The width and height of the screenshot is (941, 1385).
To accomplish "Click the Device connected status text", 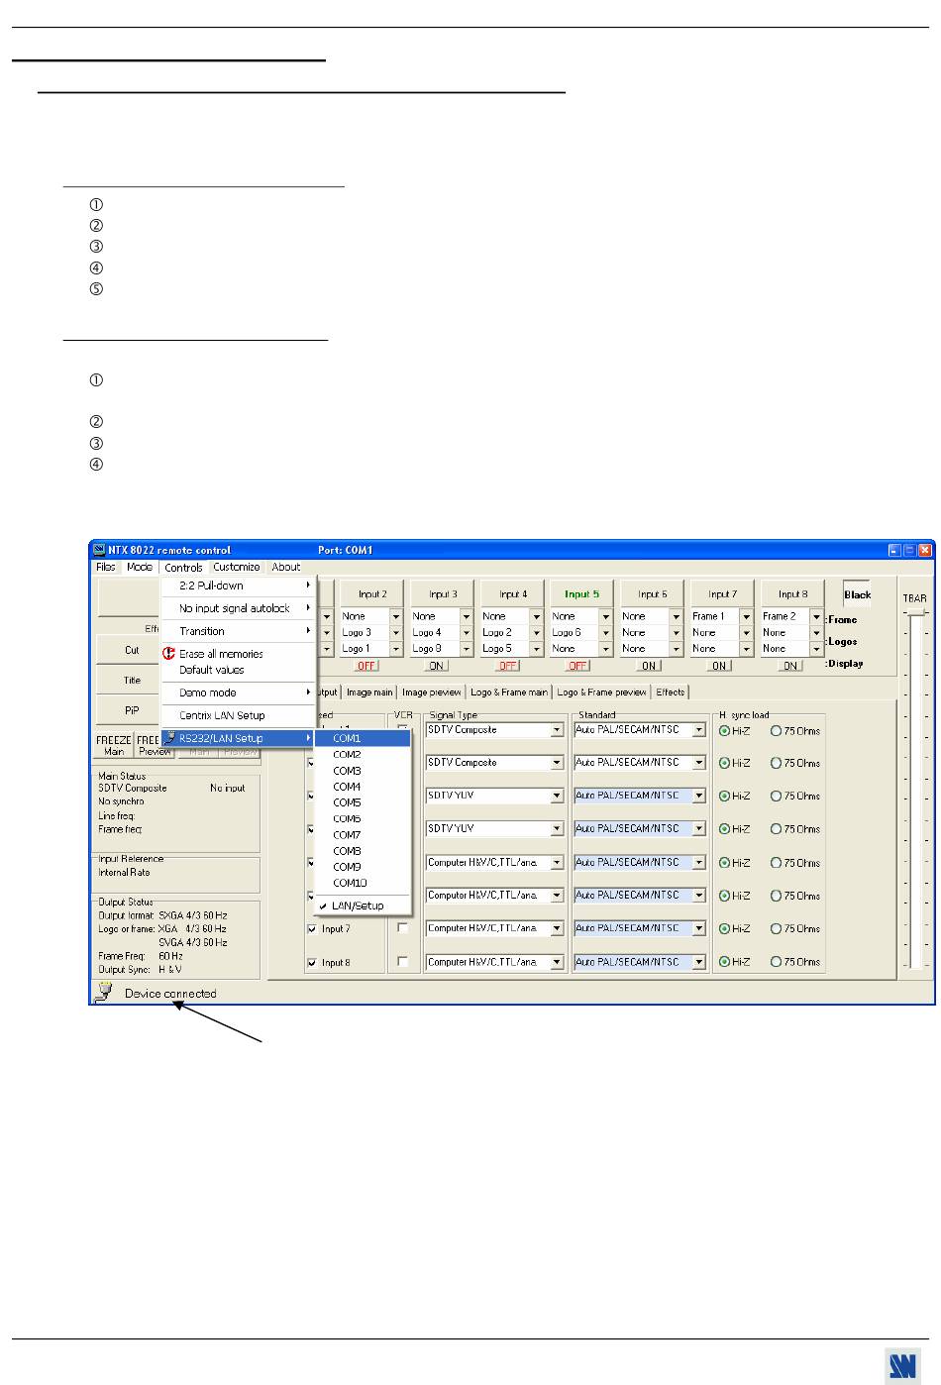I will (170, 994).
